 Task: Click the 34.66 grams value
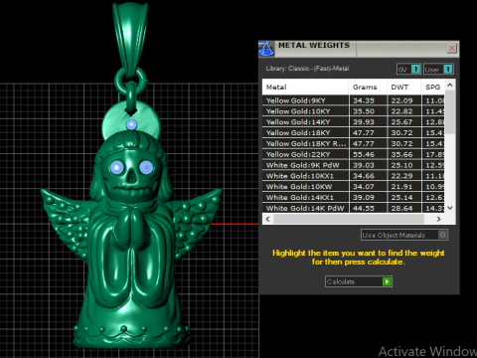(364, 176)
